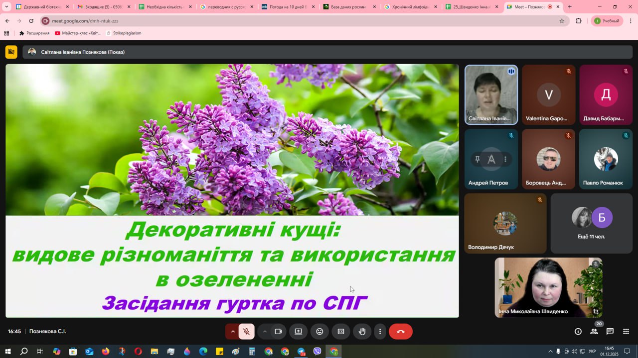Open video settings arrow beside camera
This screenshot has height=358, width=638.
(265, 332)
